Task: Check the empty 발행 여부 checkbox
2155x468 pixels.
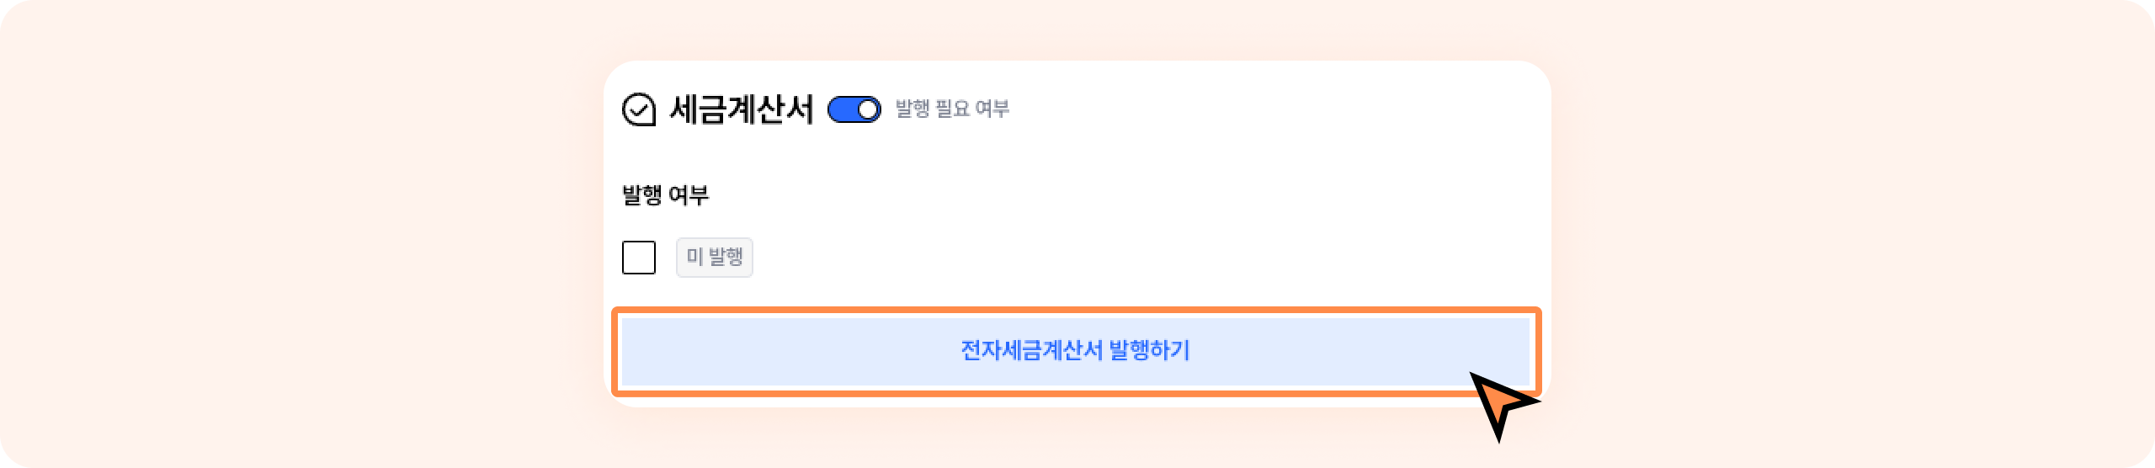Action: click(x=639, y=258)
